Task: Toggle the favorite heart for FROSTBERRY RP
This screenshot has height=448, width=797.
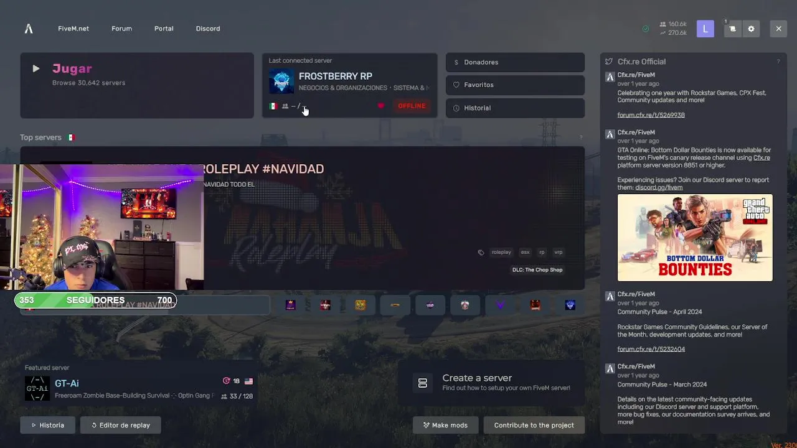Action: click(381, 106)
